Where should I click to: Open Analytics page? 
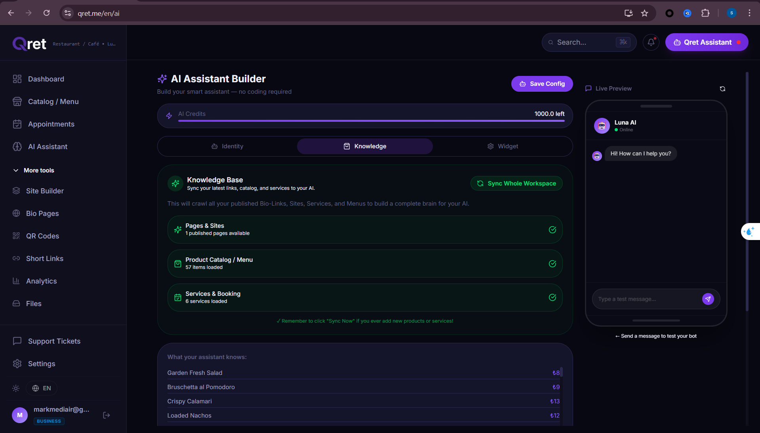click(41, 281)
